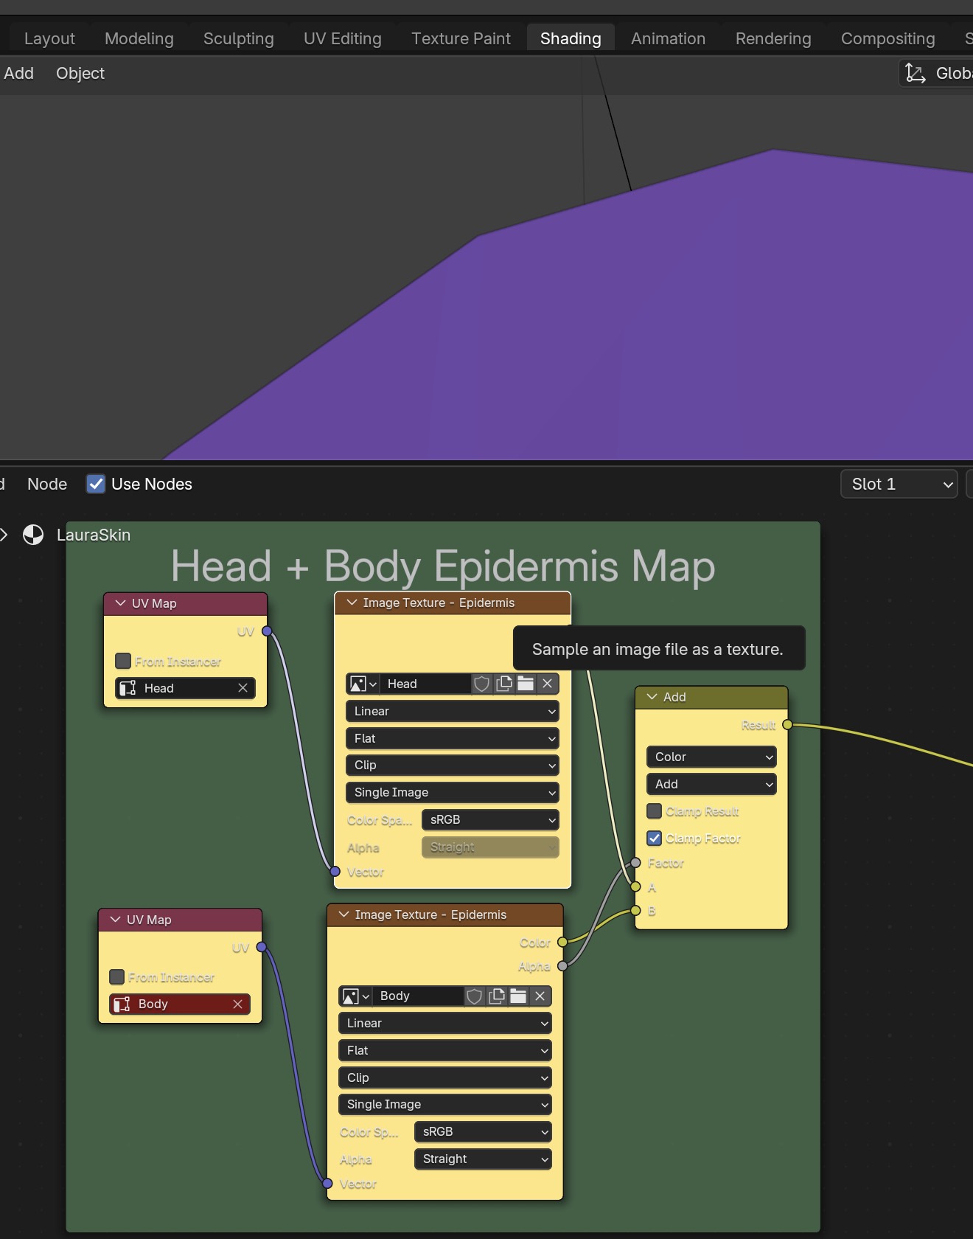
Task: Collapse the Image Texture node using Body image
Action: 343,914
